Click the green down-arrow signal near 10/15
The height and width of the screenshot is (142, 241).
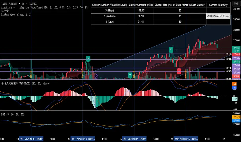point(130,75)
